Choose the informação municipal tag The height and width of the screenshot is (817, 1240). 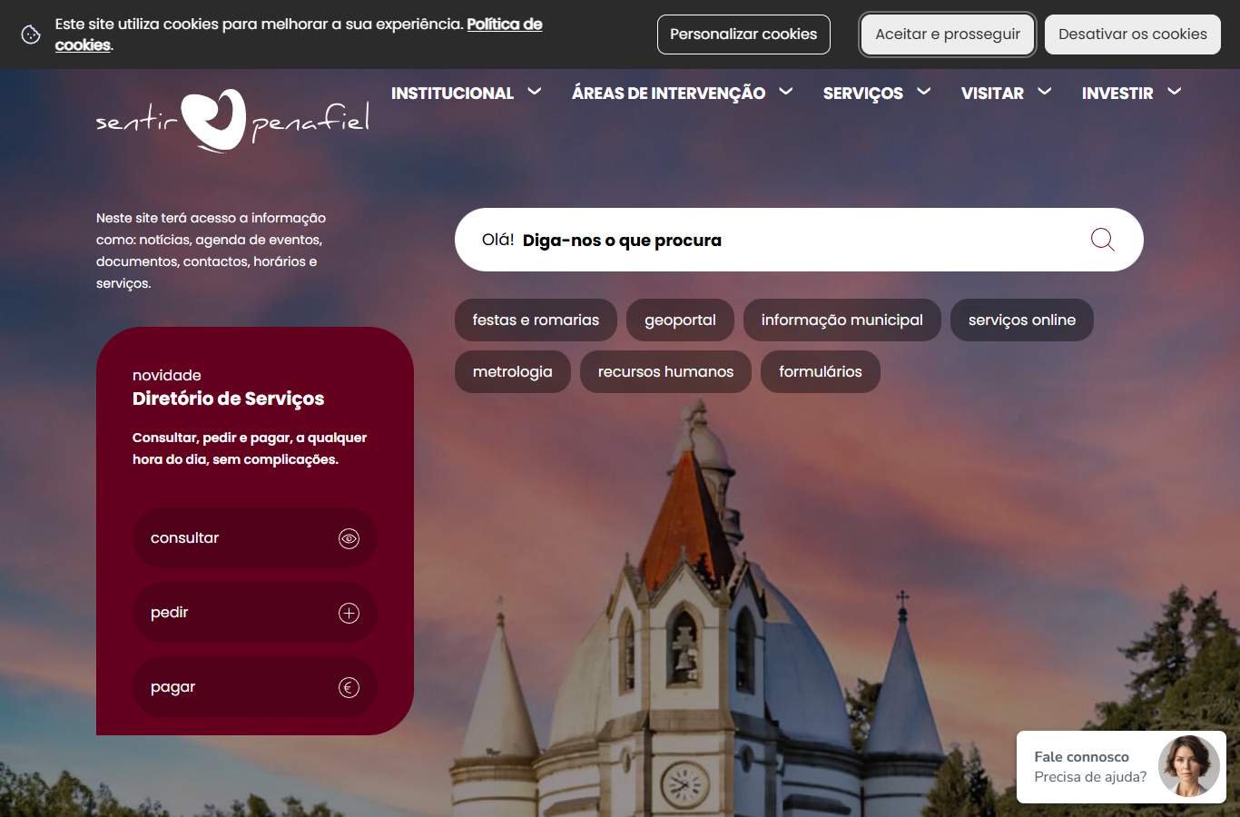click(841, 320)
